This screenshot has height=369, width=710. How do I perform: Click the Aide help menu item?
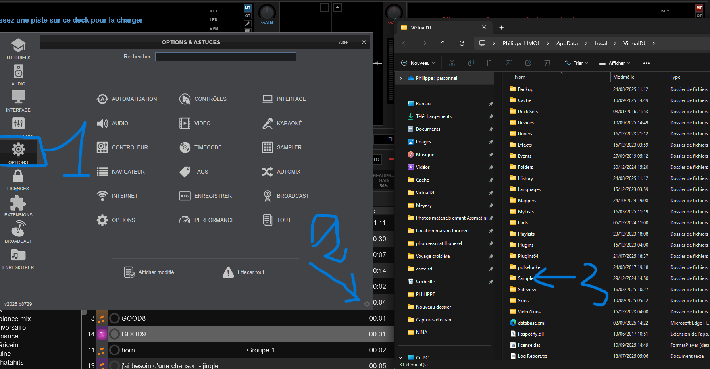point(343,43)
